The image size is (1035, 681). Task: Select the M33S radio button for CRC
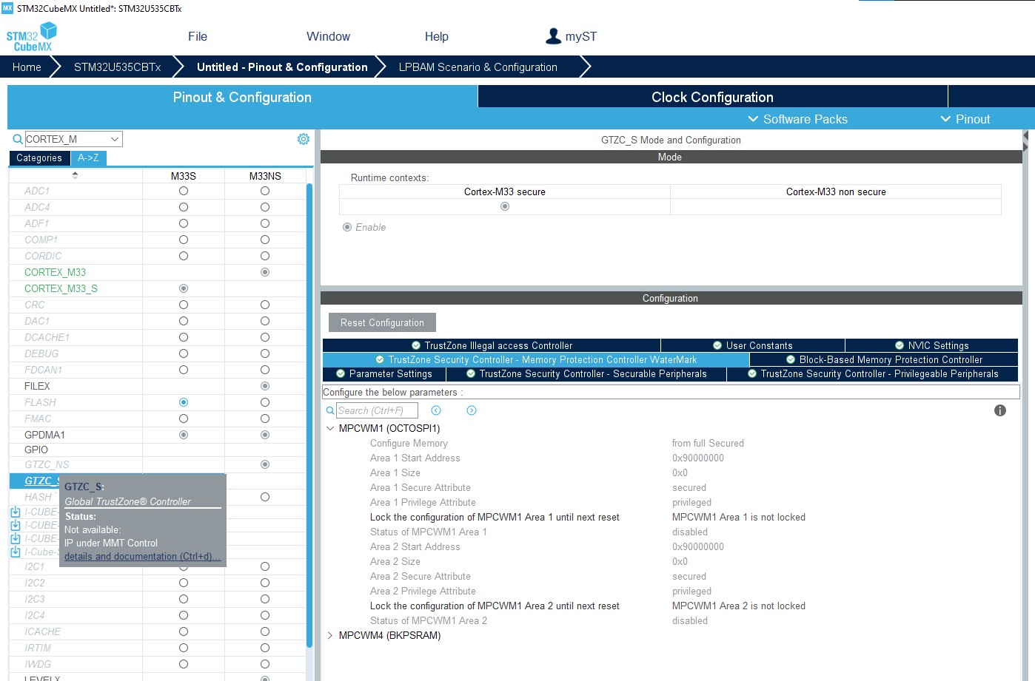pos(184,305)
